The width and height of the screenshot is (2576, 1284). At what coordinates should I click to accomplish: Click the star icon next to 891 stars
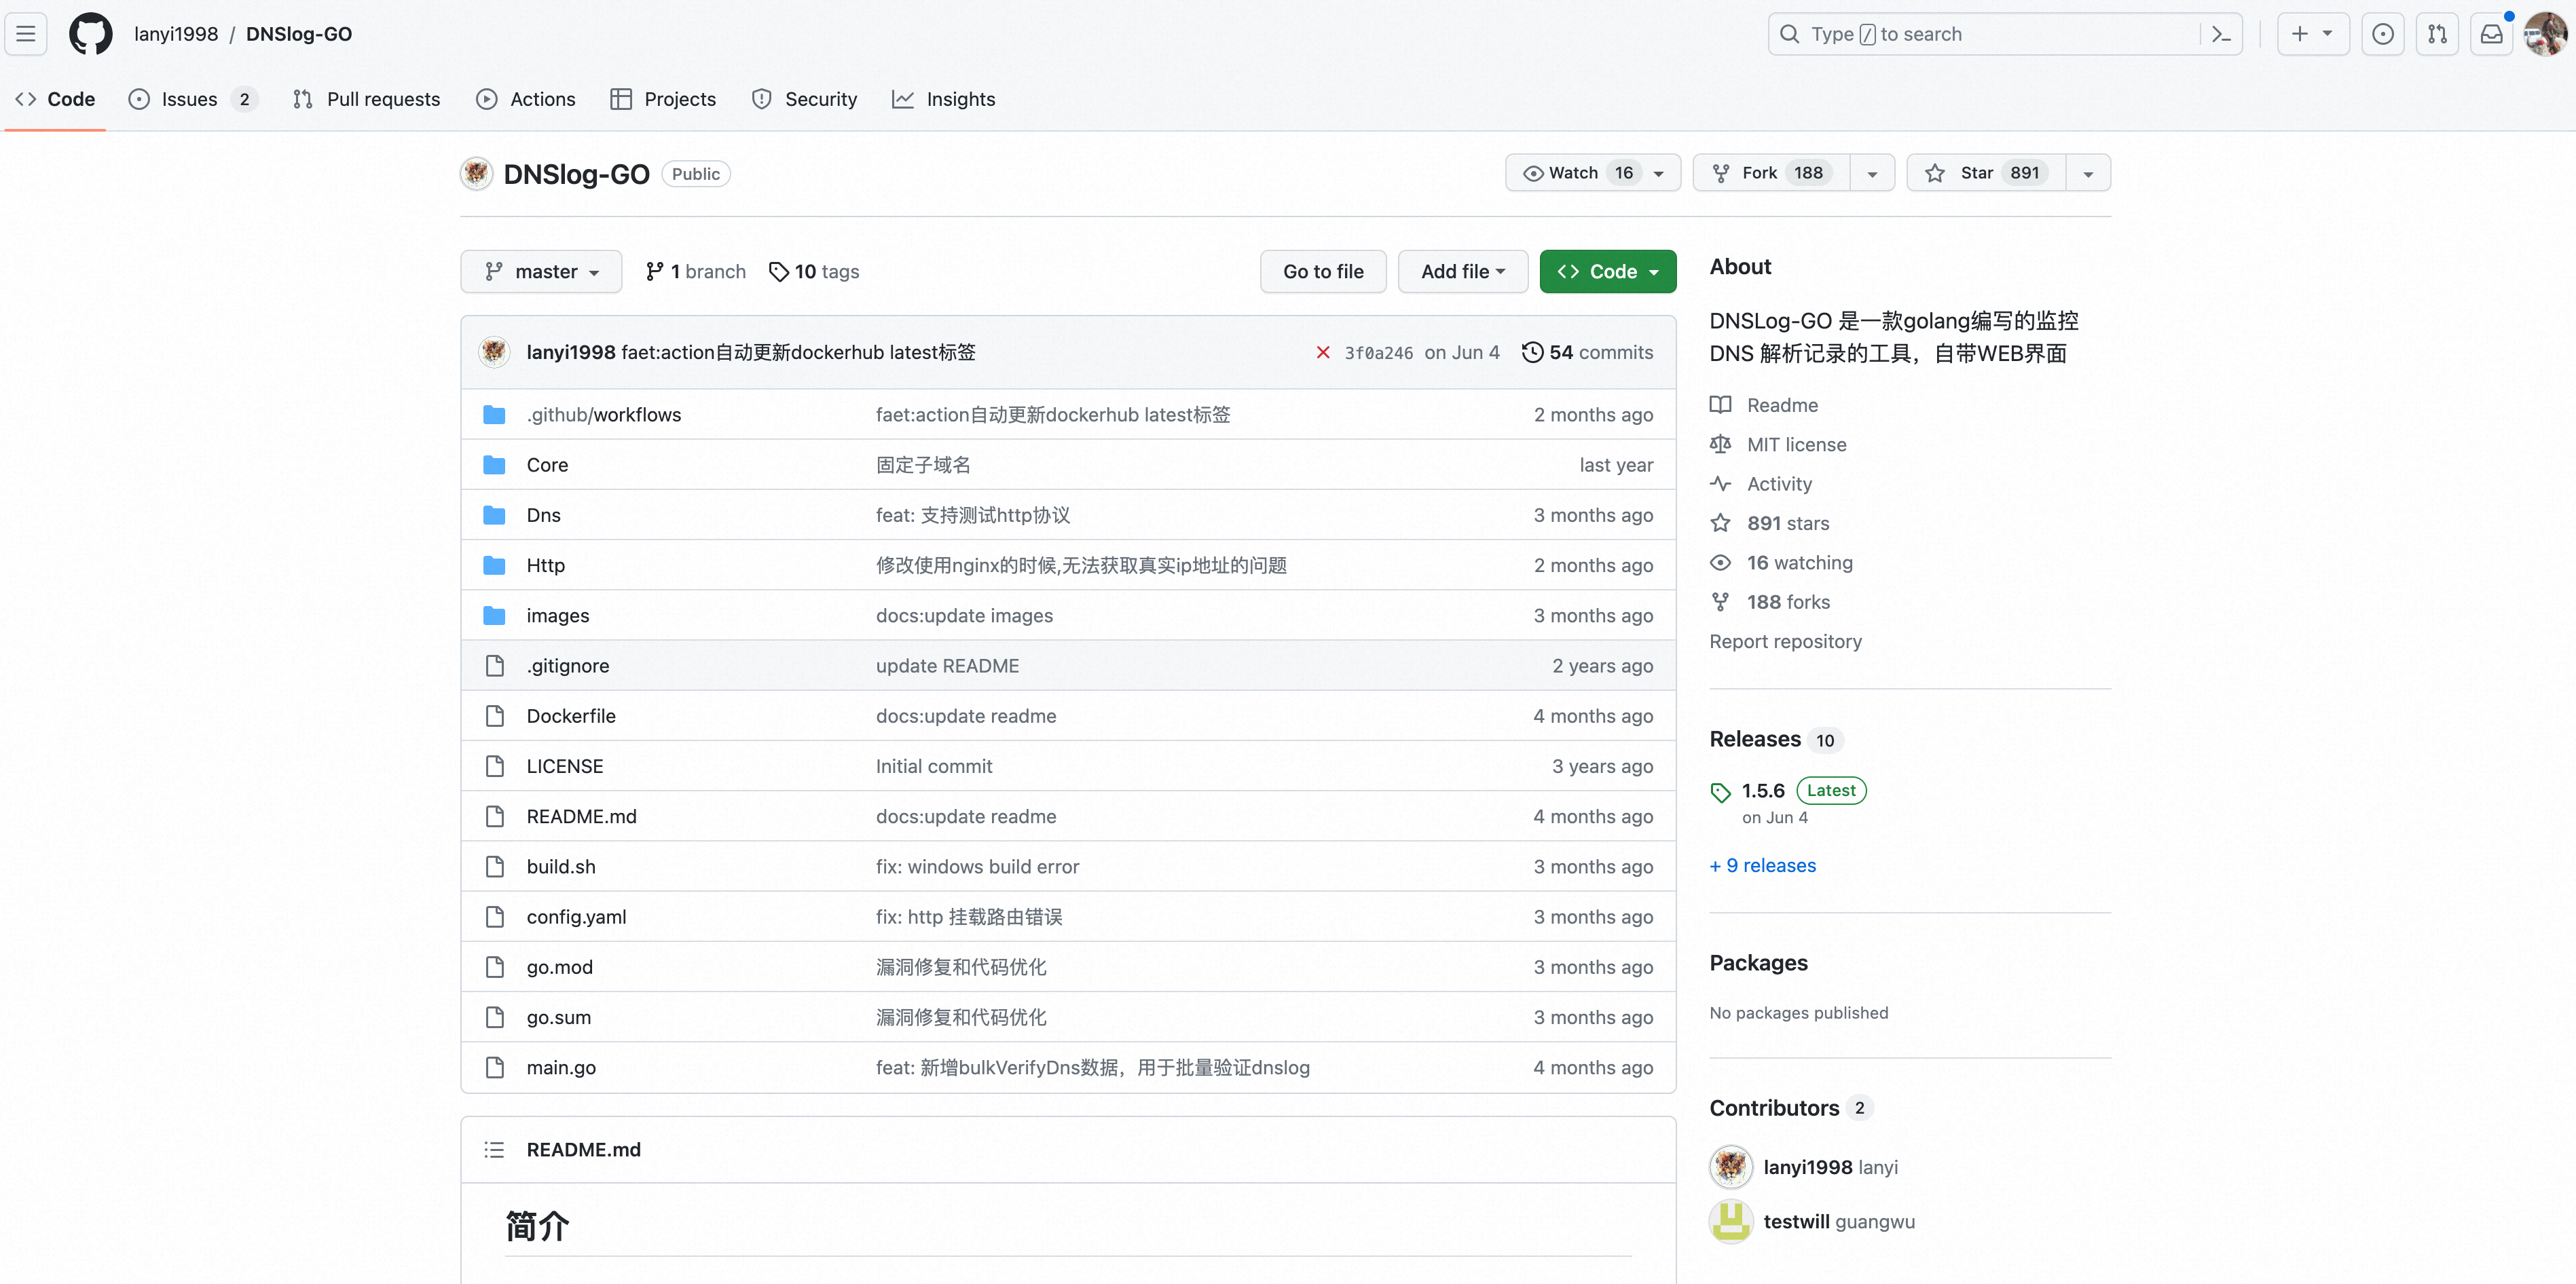click(1720, 524)
